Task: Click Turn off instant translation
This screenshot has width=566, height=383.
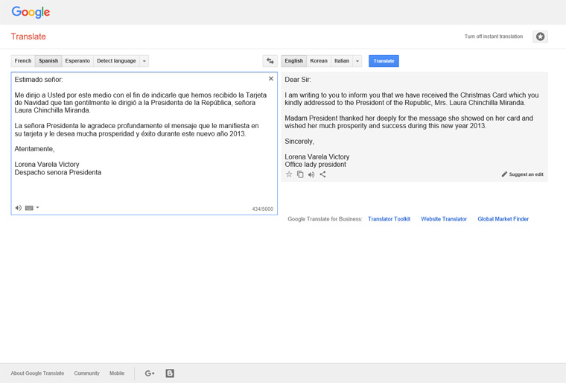Action: click(494, 37)
